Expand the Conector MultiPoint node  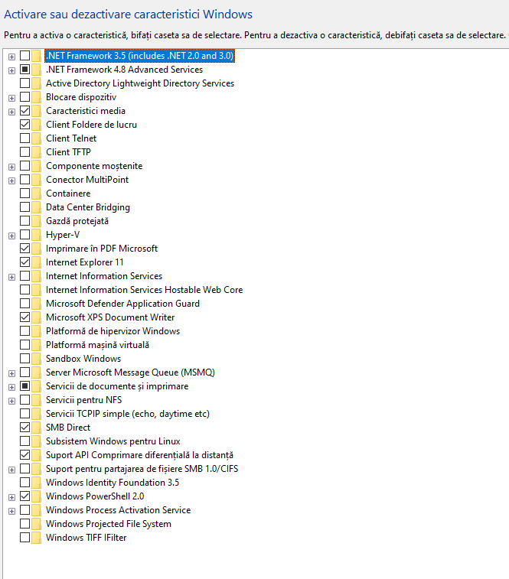pos(11,181)
